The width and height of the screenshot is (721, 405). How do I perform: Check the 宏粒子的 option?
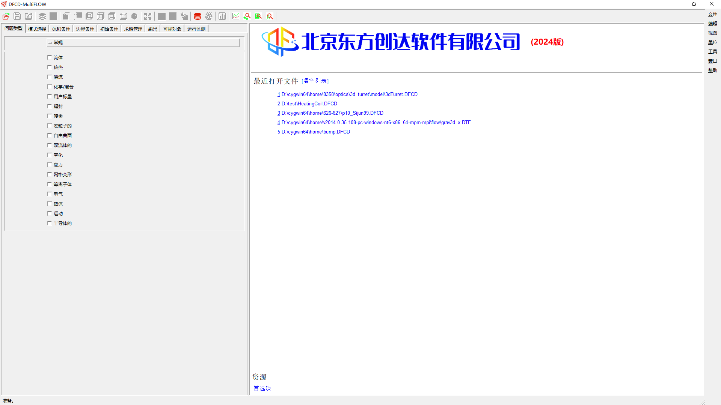coord(50,126)
